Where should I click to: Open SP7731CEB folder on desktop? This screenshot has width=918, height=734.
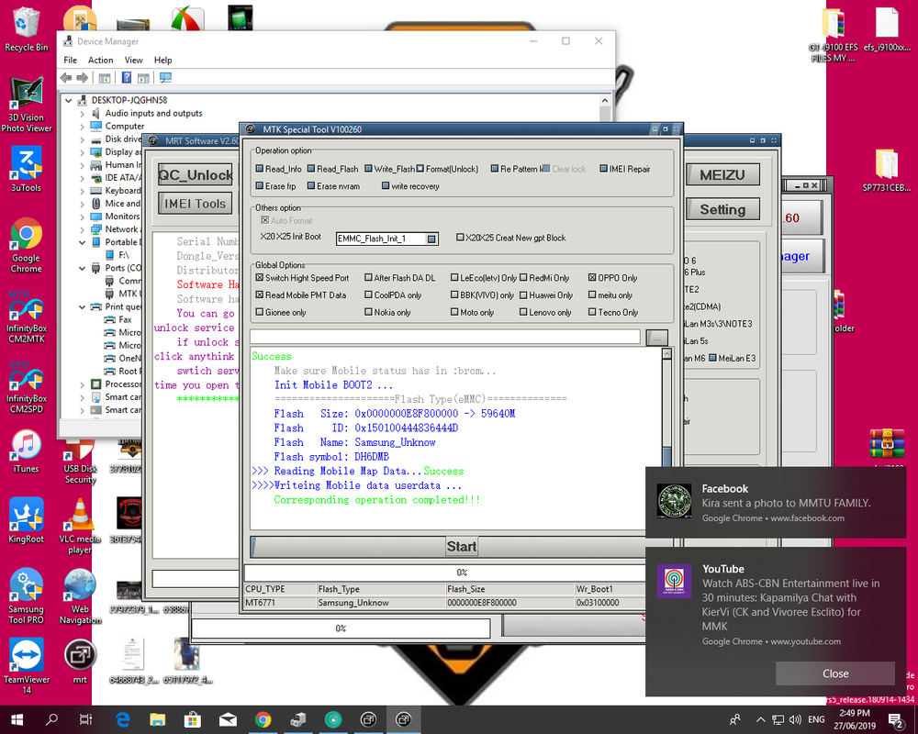click(887, 170)
